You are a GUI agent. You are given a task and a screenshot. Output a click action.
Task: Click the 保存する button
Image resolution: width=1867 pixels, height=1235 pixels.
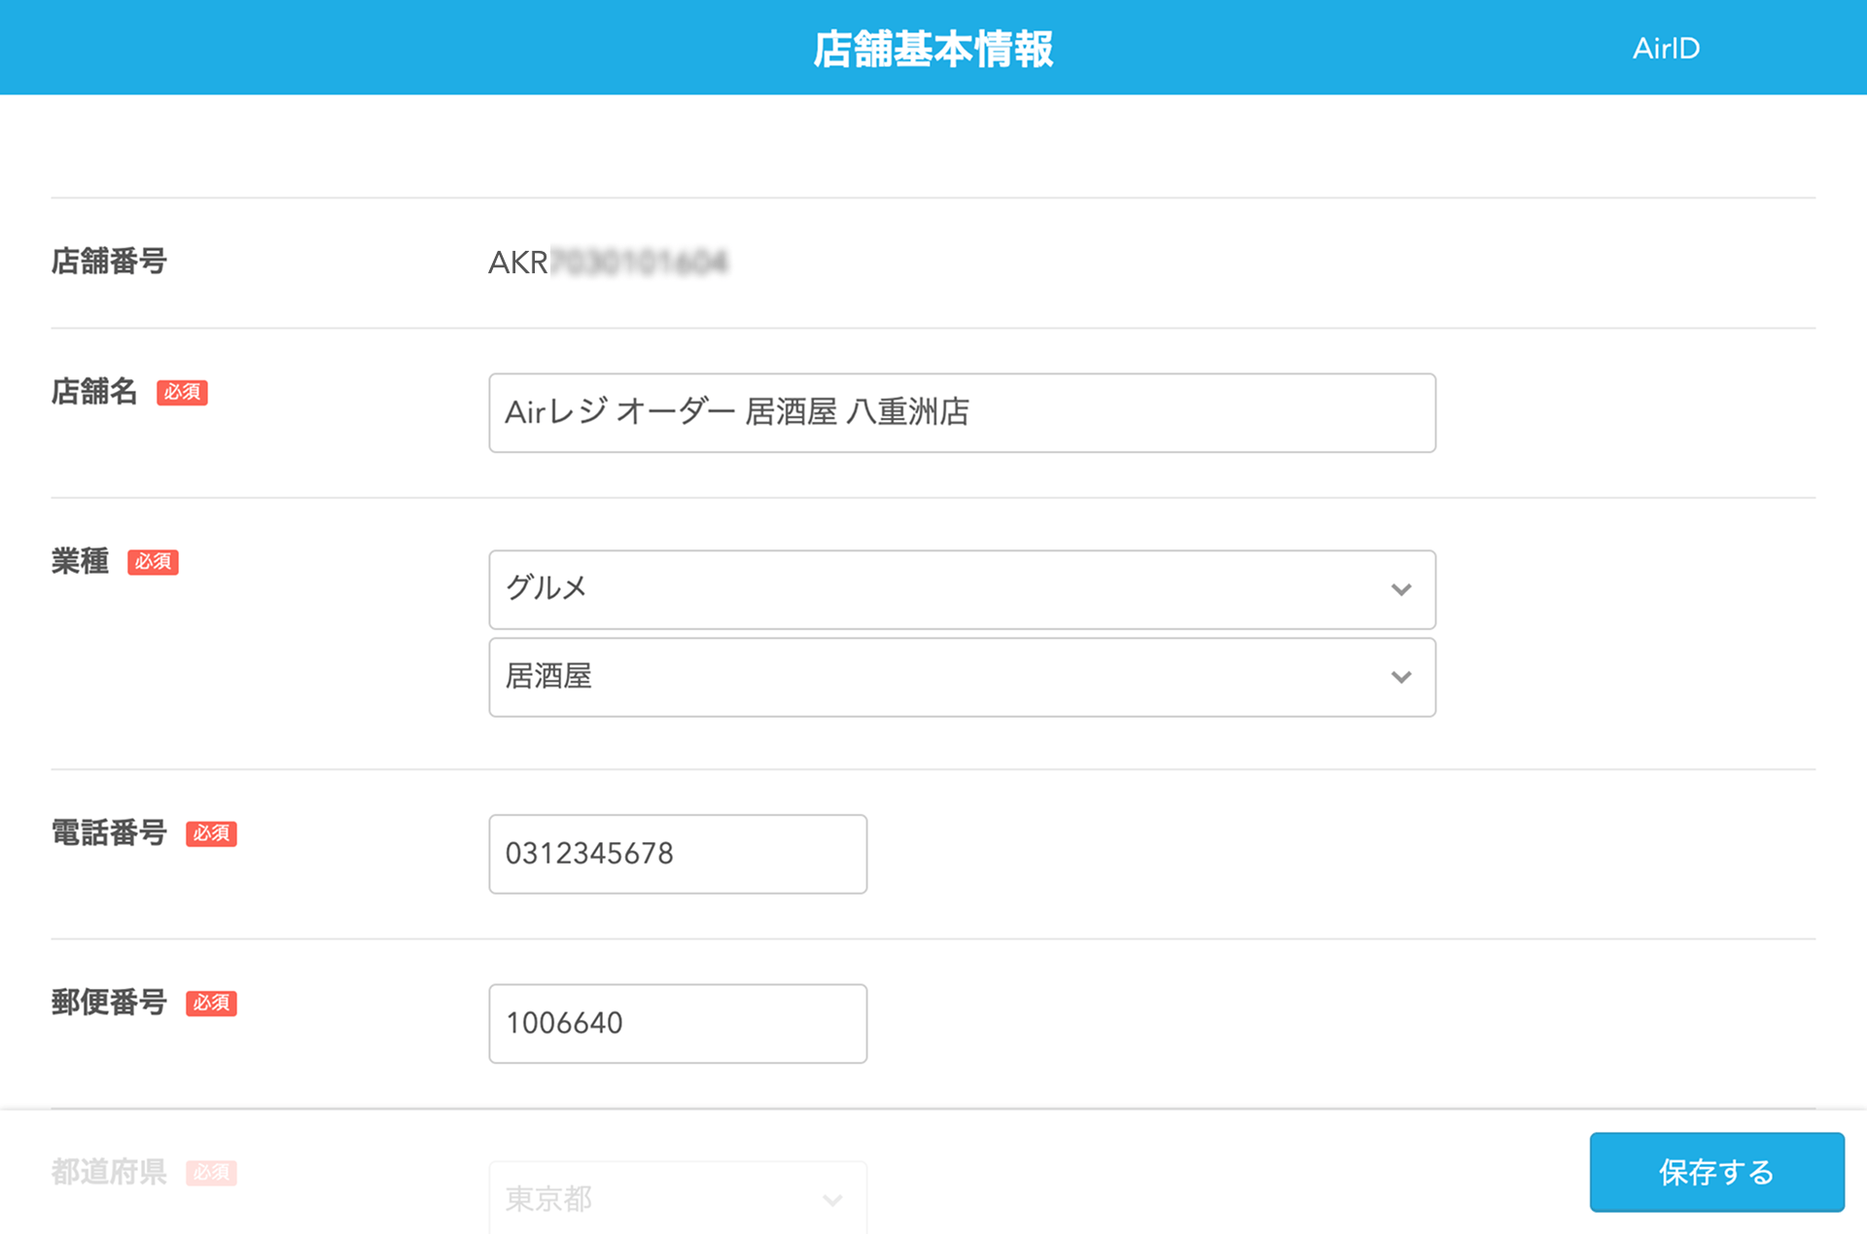coord(1716,1172)
